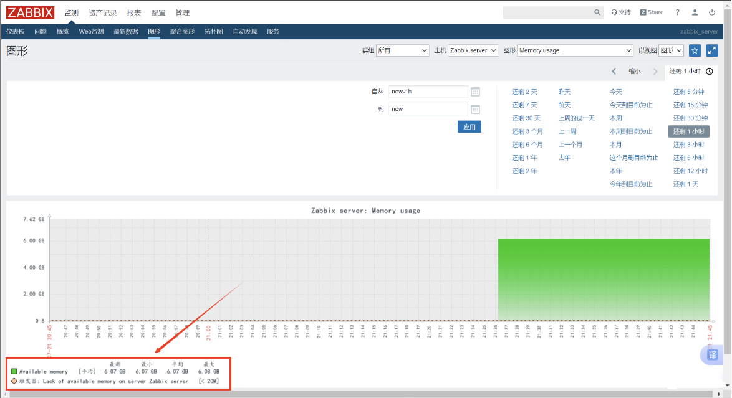Select 还剩 3 个月 time range
This screenshot has height=398, width=732.
[x=527, y=131]
